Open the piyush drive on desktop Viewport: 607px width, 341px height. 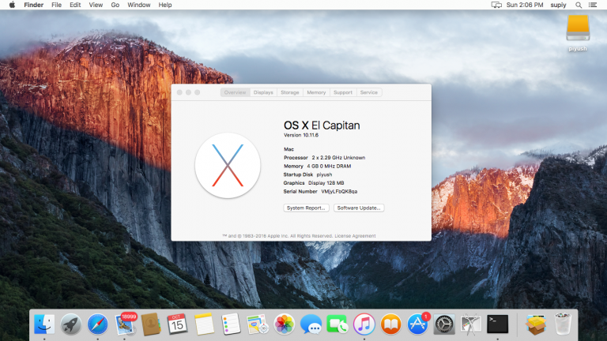[578, 29]
